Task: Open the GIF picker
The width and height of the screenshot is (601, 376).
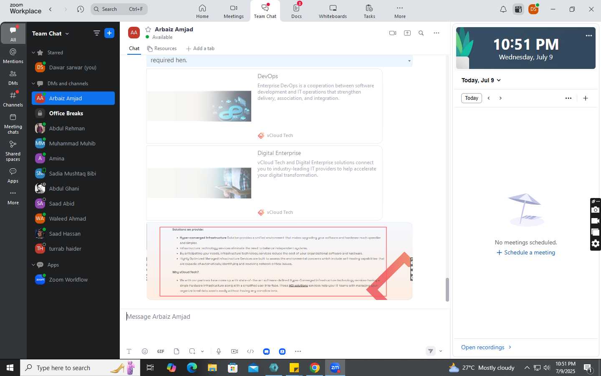Action: [161, 351]
